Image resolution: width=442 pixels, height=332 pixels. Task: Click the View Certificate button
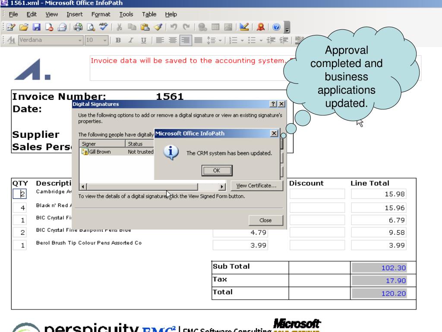[x=256, y=186]
